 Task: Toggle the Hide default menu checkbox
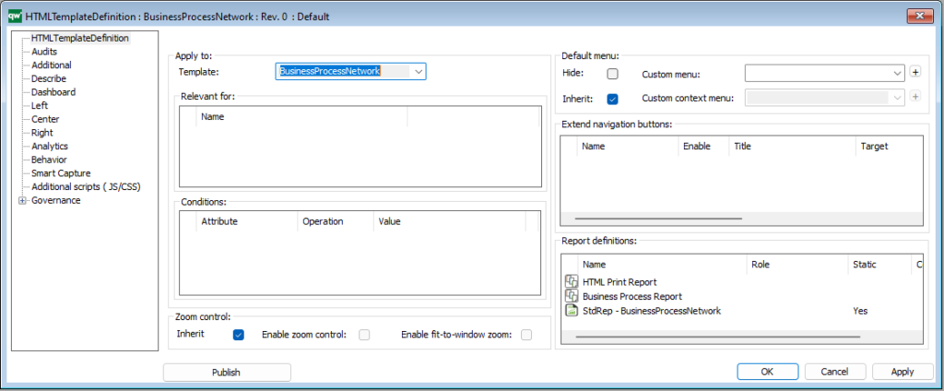(x=612, y=74)
